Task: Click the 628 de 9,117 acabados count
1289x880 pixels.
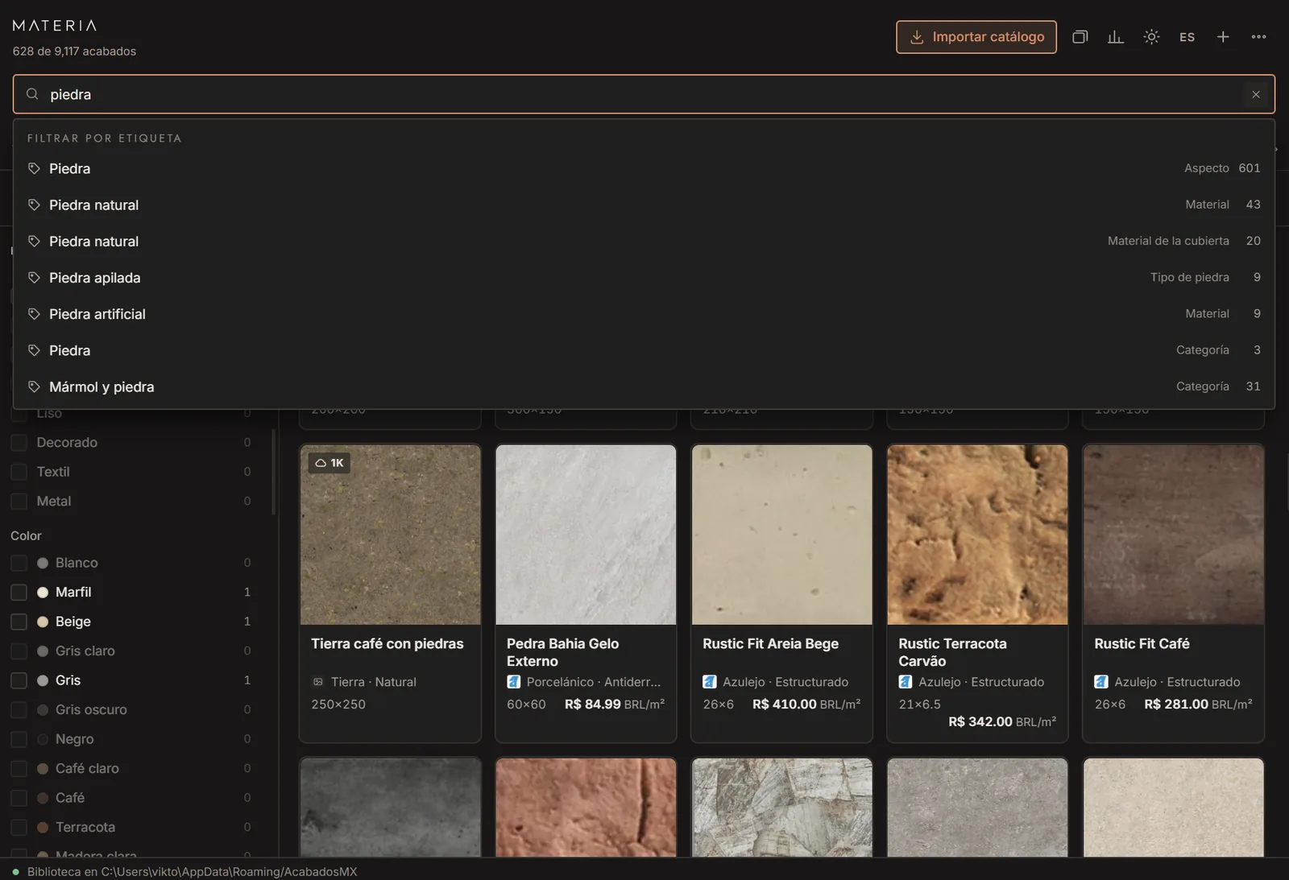Action: click(74, 51)
